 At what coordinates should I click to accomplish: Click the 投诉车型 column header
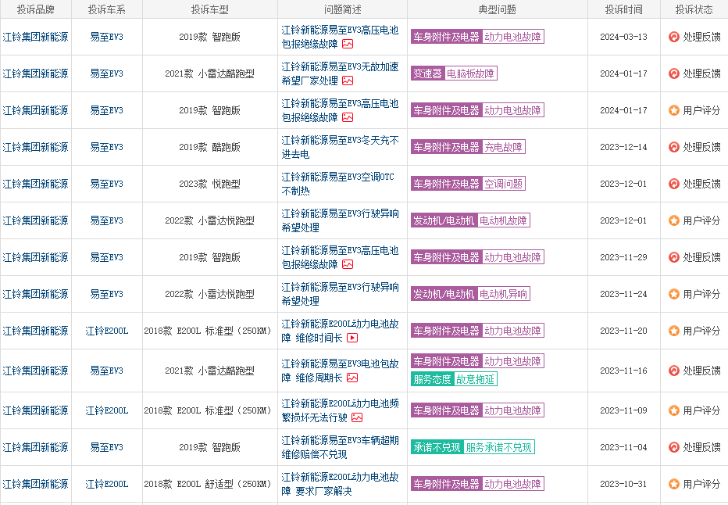[210, 9]
